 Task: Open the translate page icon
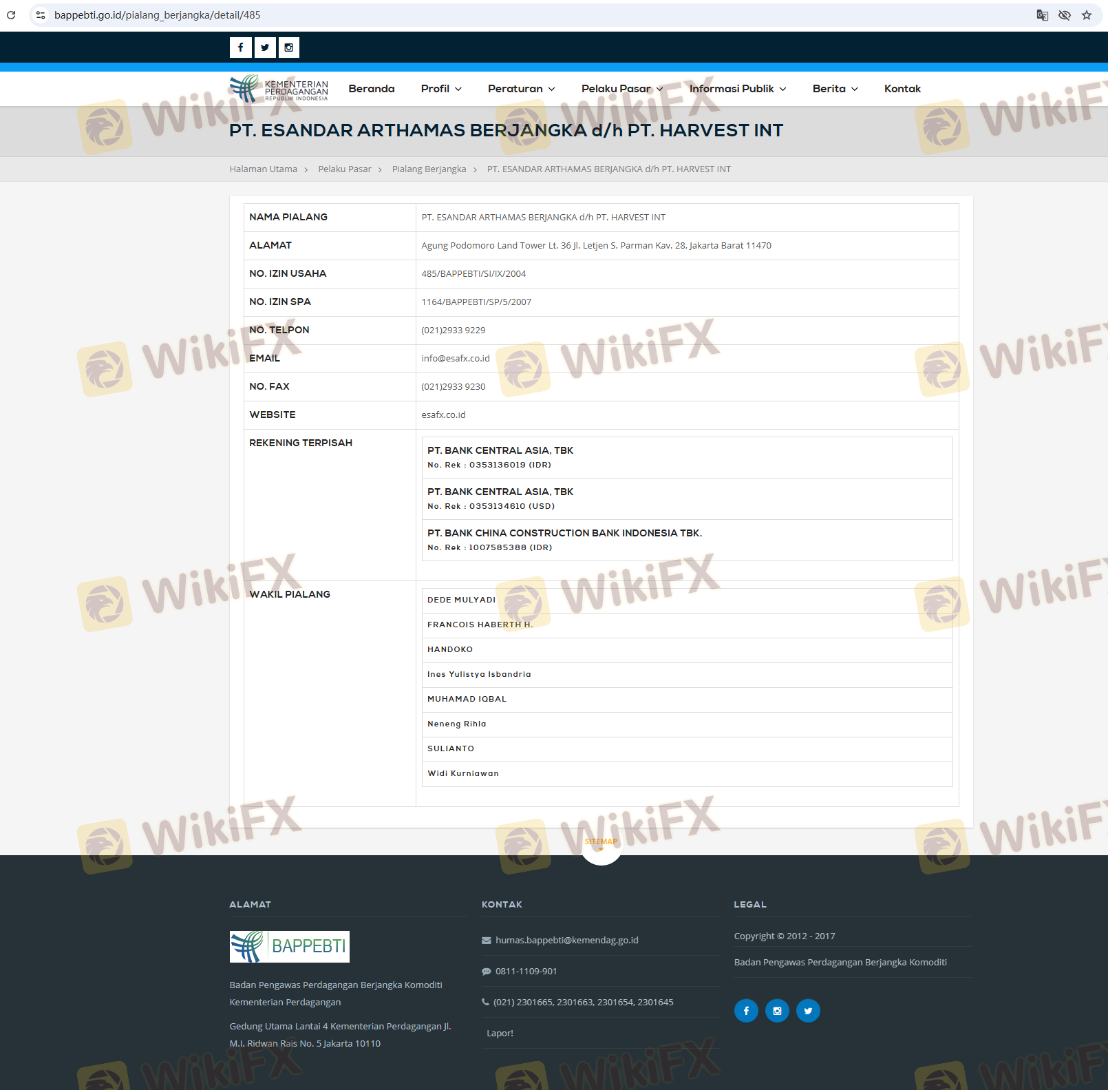click(1042, 15)
